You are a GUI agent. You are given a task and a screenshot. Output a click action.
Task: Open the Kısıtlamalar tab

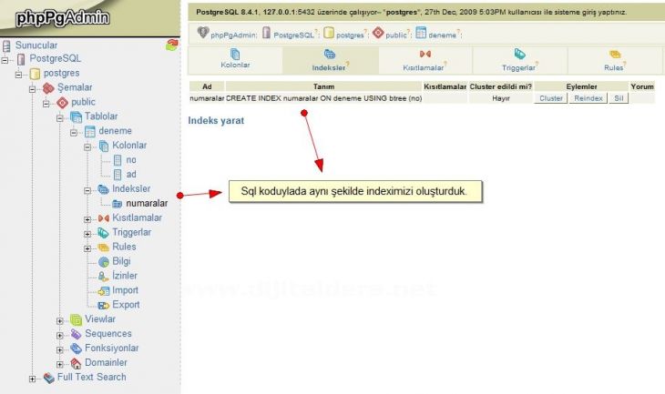tap(425, 61)
